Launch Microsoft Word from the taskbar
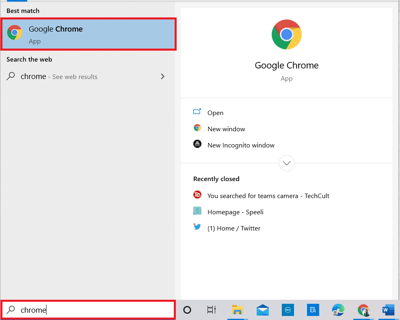Viewport: 400px width, 320px height. [x=388, y=309]
